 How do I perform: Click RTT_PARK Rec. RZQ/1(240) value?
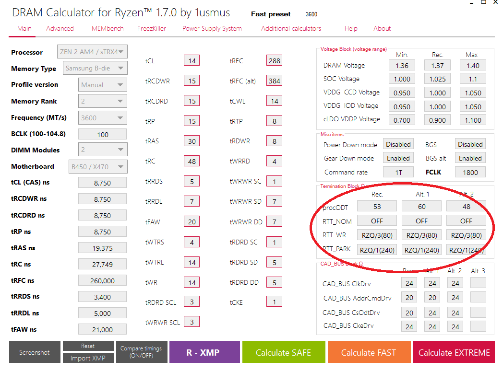[x=377, y=250]
